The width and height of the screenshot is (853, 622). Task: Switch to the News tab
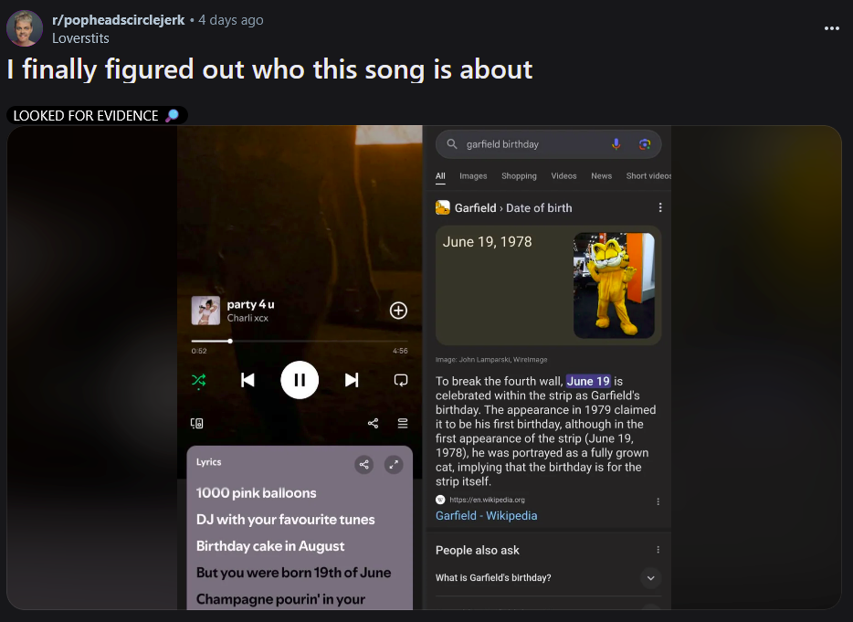[601, 175]
